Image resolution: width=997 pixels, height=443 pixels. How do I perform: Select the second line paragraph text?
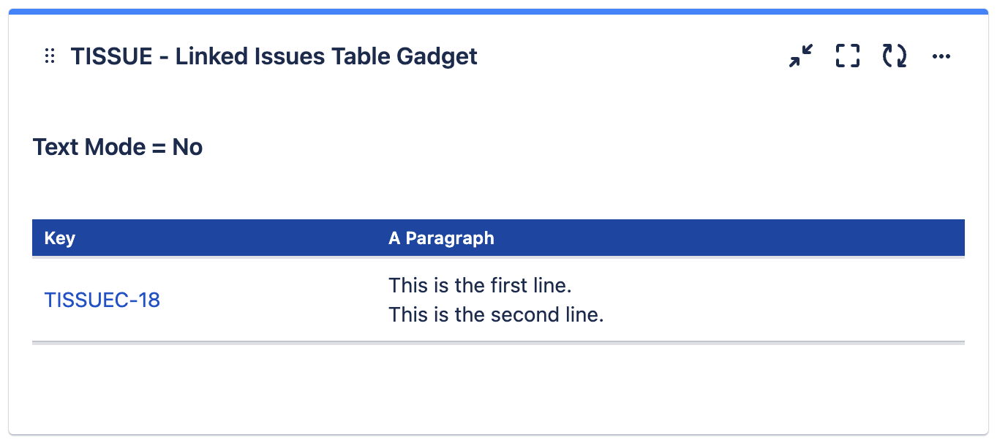(x=497, y=314)
